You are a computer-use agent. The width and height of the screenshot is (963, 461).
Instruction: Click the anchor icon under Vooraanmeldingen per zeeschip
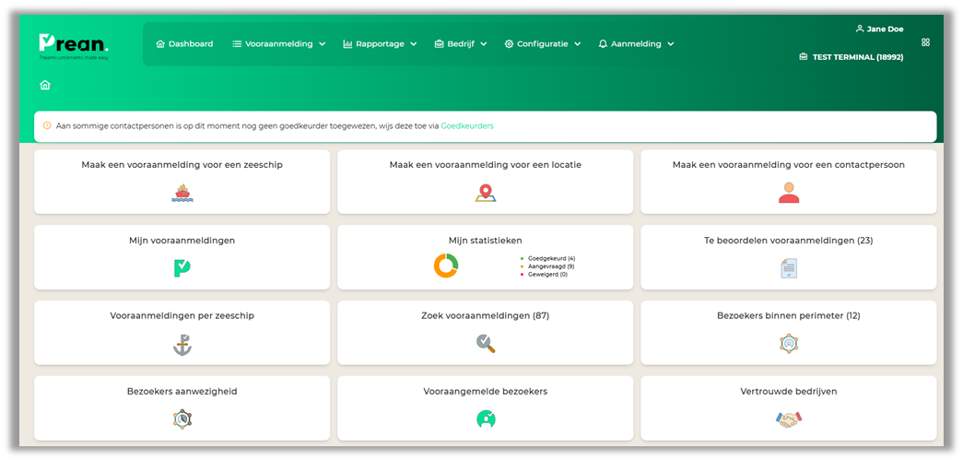pos(182,344)
